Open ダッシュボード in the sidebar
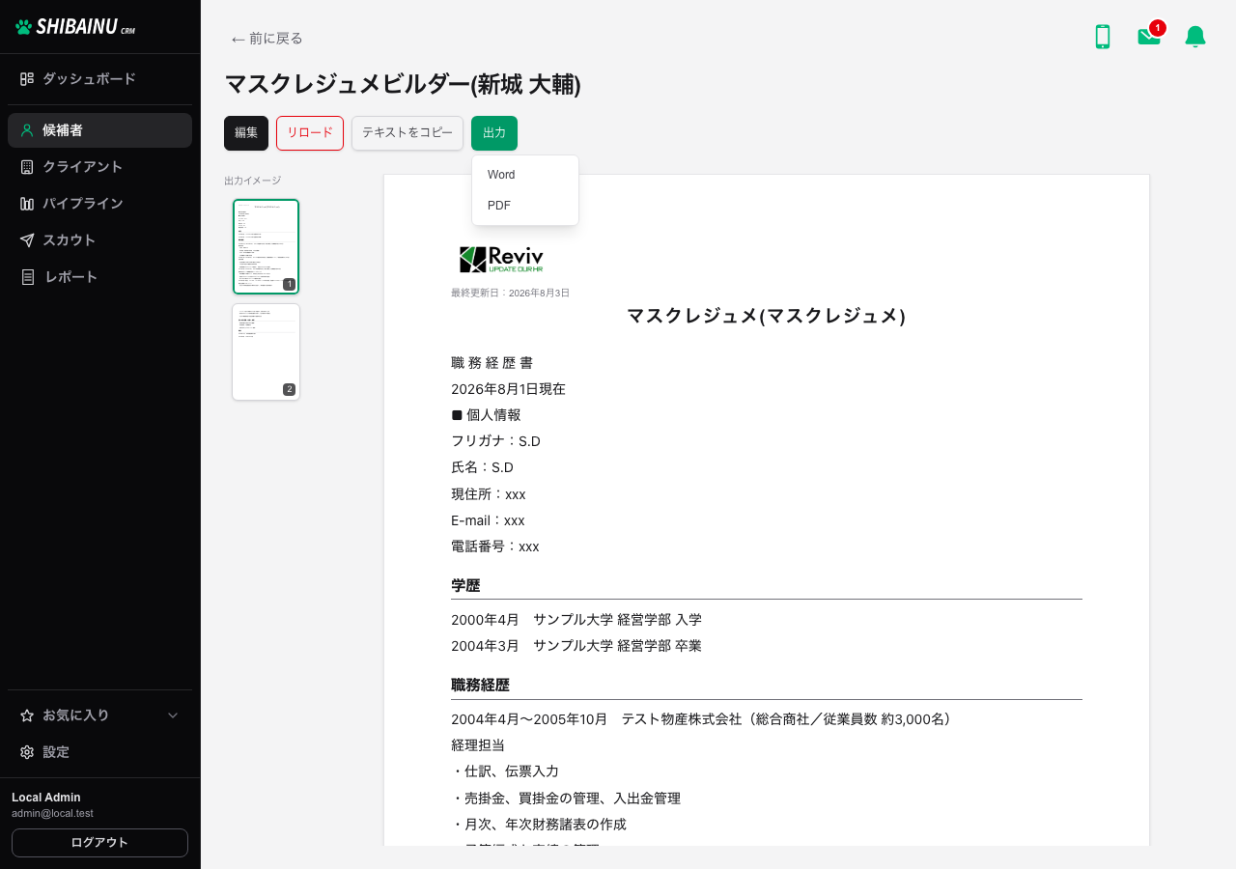 99,79
